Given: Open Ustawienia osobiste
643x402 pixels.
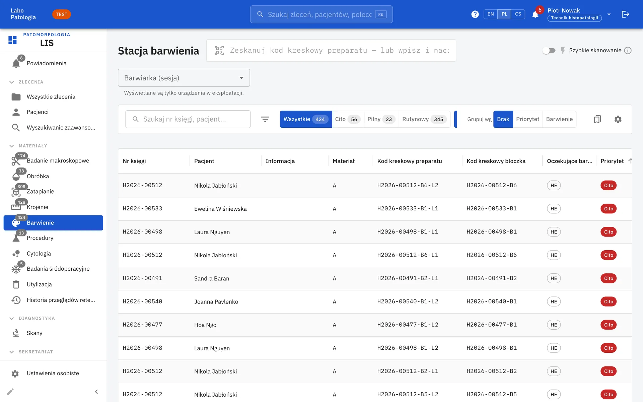Looking at the screenshot, I should pos(53,373).
